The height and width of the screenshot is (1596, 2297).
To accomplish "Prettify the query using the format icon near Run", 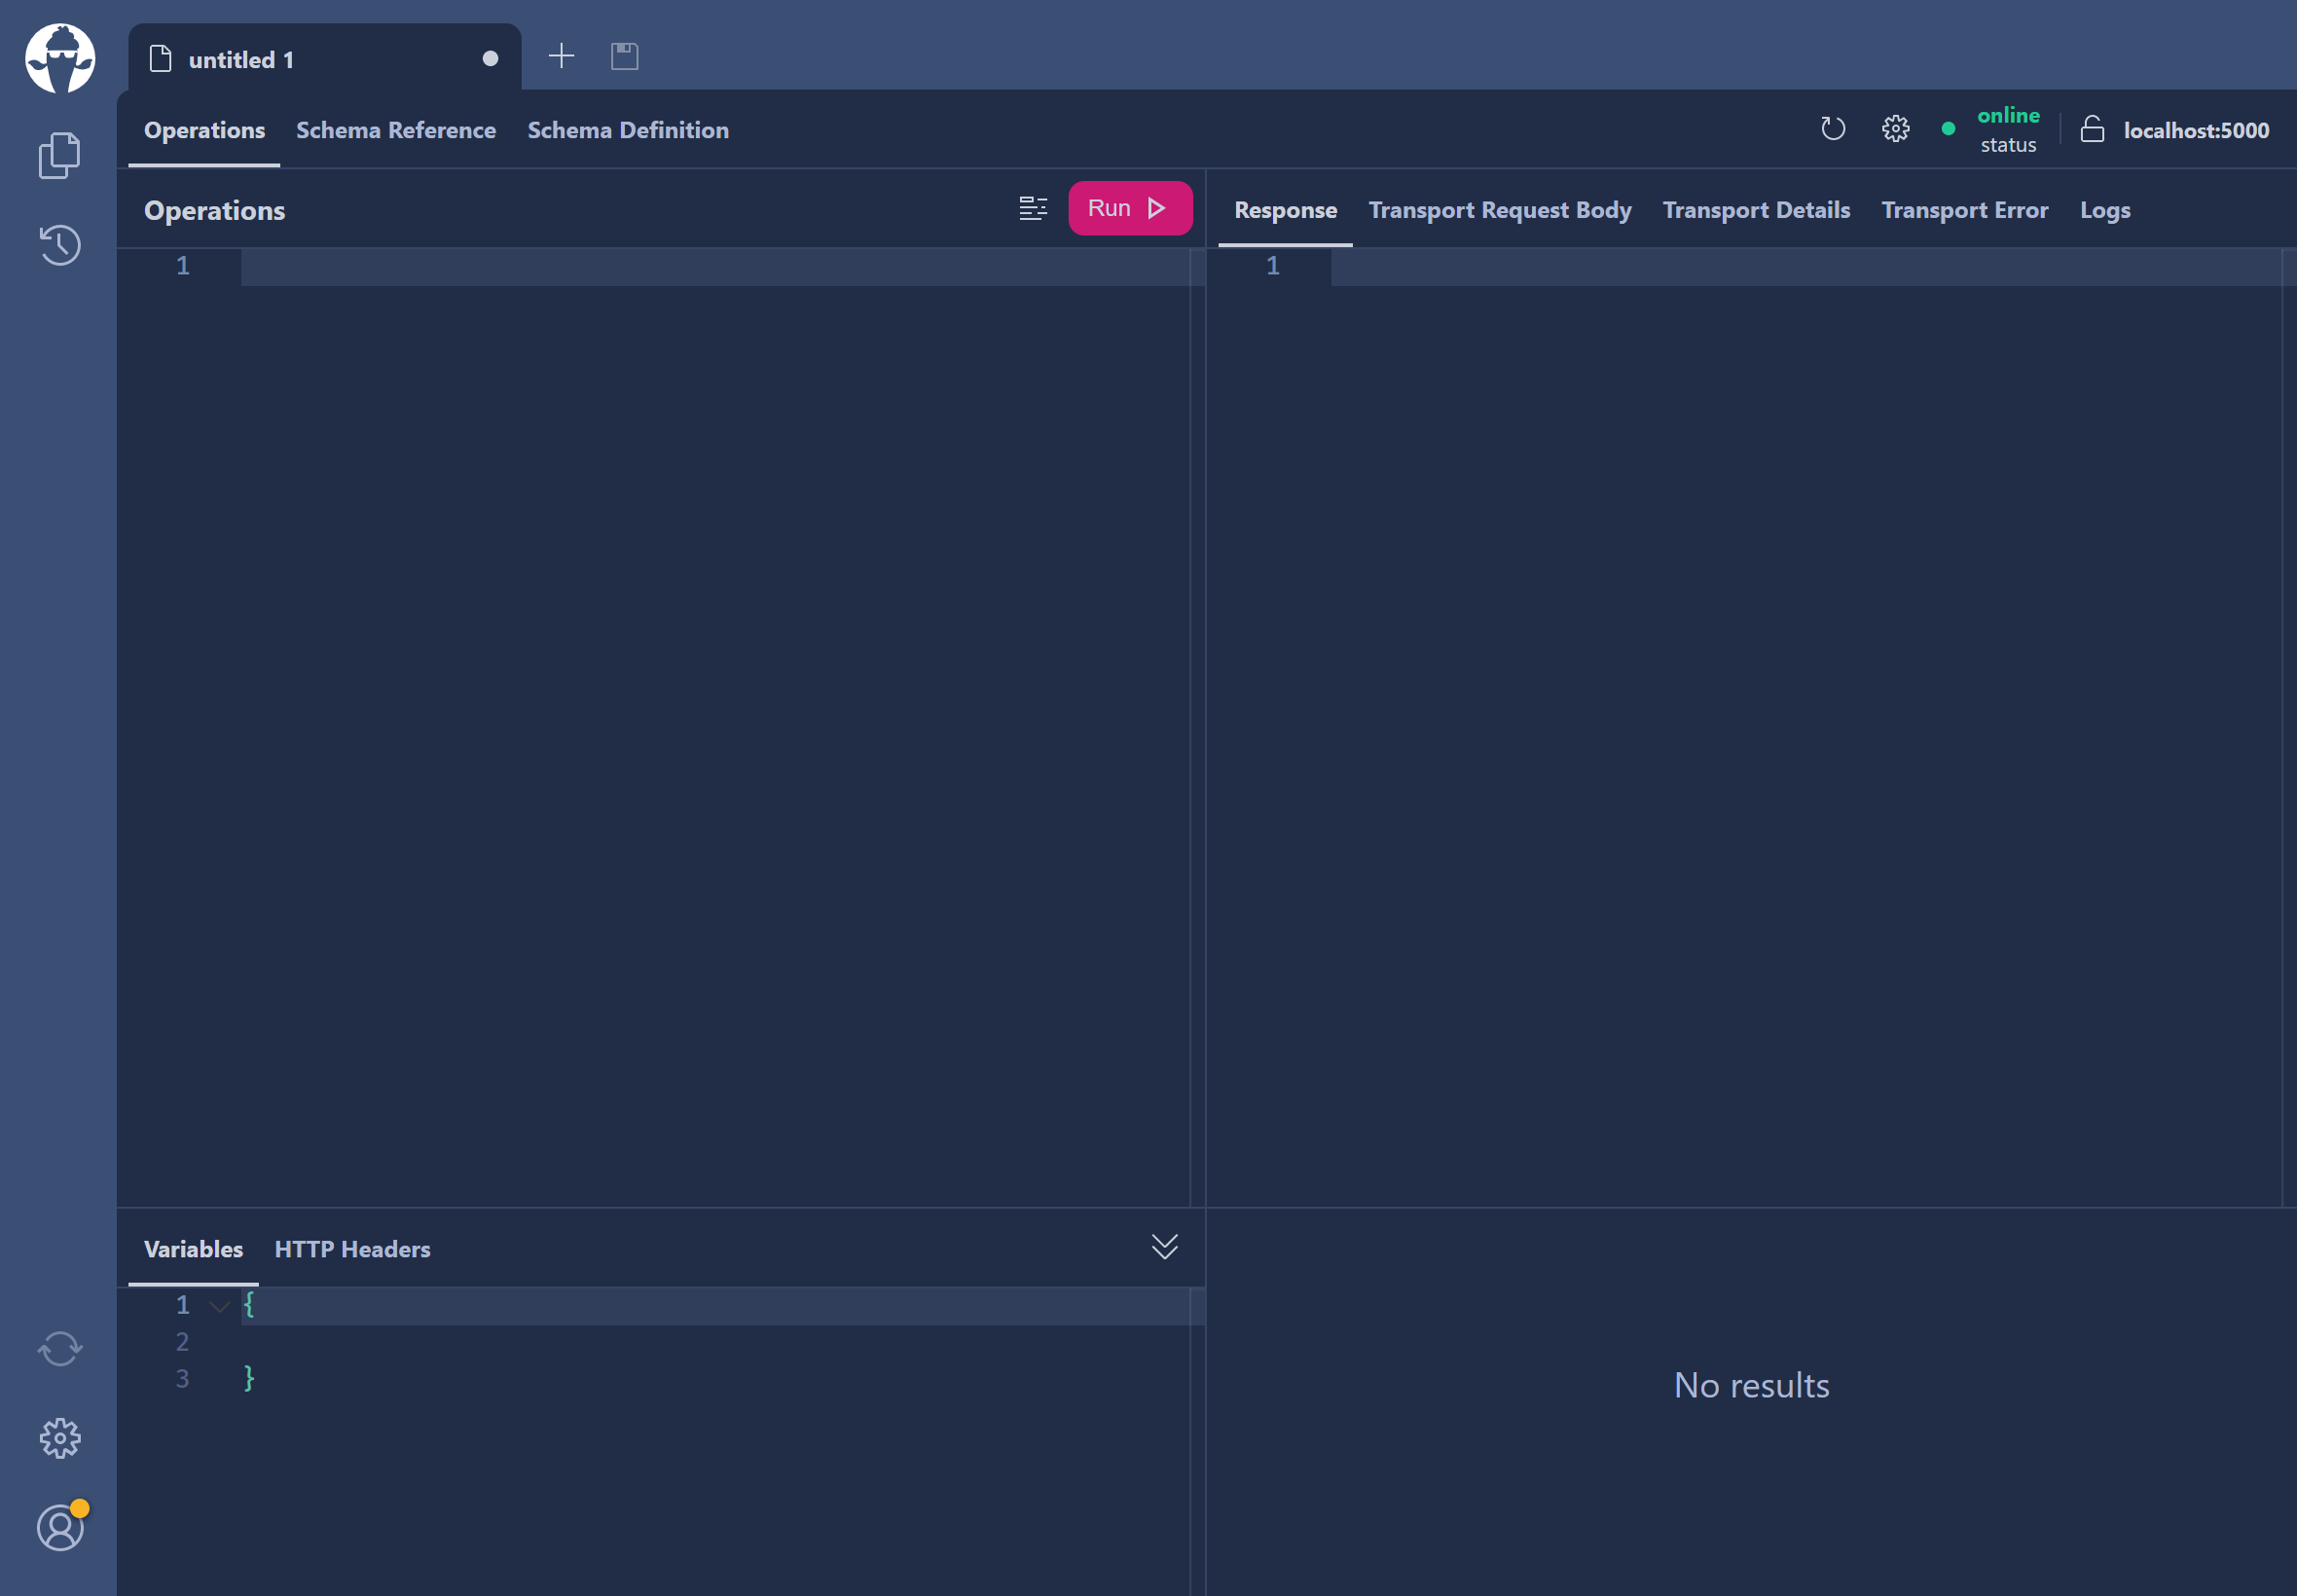I will [1034, 208].
